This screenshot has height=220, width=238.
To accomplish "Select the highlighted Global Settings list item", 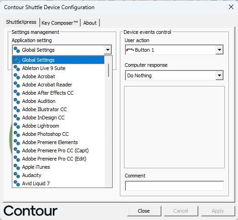I will 58,60.
